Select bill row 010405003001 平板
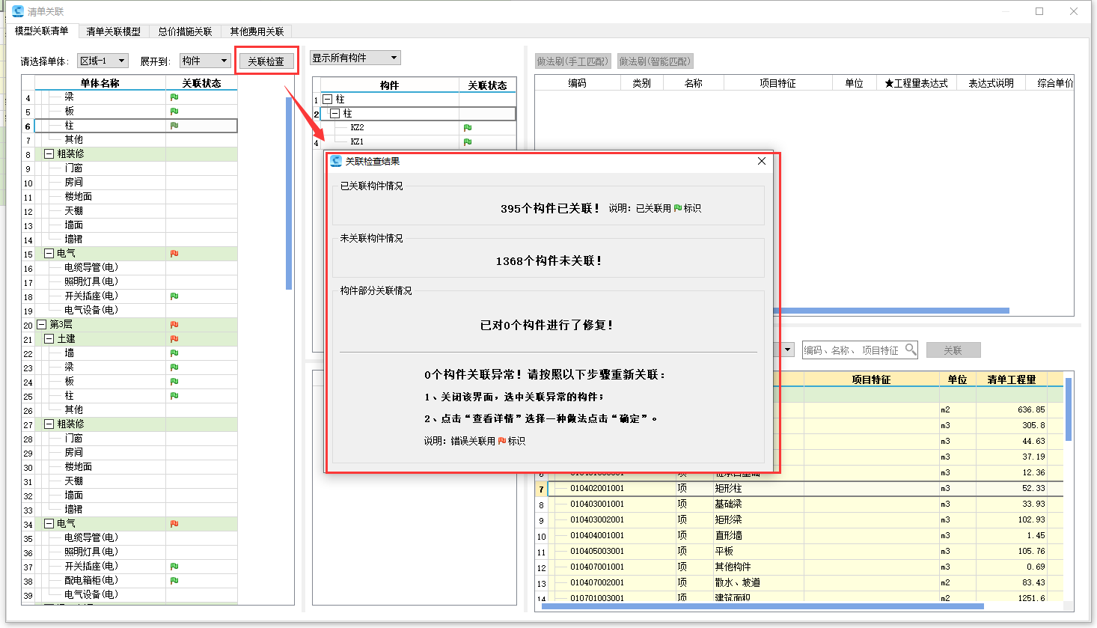This screenshot has width=1097, height=628. click(x=798, y=552)
